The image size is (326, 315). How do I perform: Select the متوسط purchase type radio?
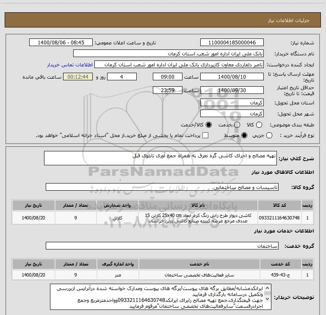(244, 135)
